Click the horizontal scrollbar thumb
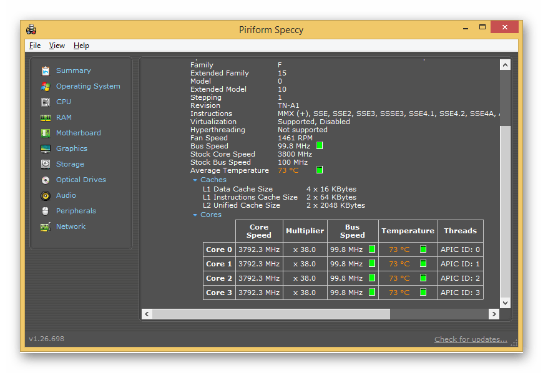The image size is (543, 373). click(x=271, y=314)
